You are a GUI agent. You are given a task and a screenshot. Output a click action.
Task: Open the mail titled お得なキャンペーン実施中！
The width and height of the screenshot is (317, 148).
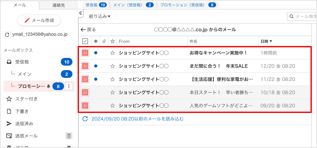218,53
